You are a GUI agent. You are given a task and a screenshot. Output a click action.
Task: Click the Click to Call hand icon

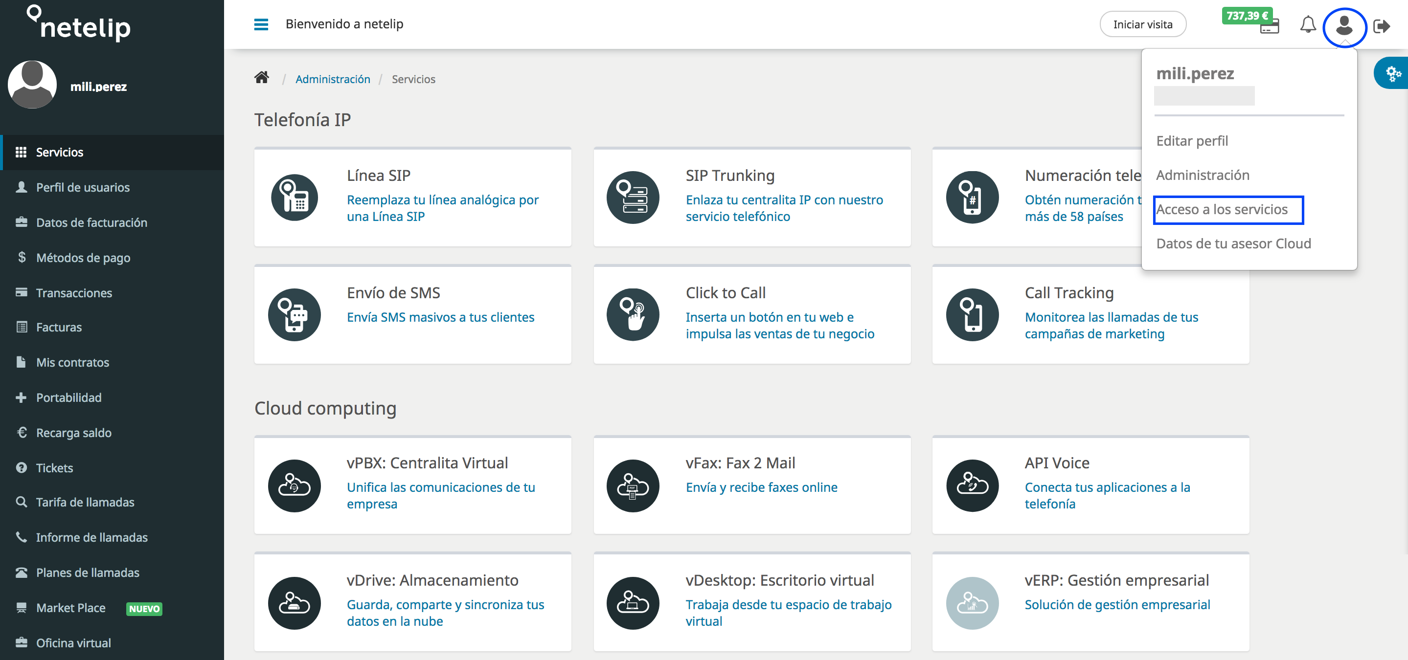(x=633, y=315)
